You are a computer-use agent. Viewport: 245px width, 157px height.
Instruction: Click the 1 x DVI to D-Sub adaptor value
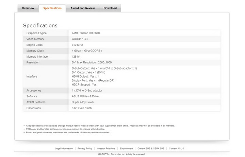pos(87,91)
